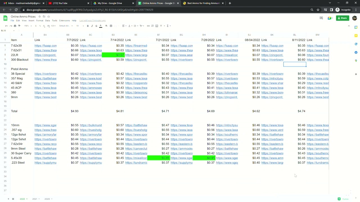The width and height of the screenshot is (360, 202).
Task: Open the Default font dropdown
Action: click(66, 26)
